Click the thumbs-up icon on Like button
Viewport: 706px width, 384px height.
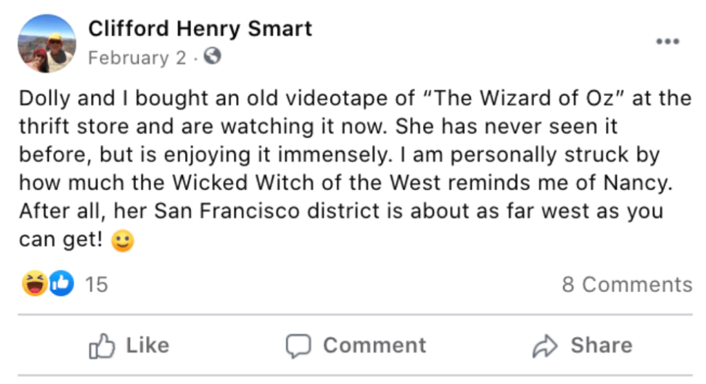click(x=102, y=345)
